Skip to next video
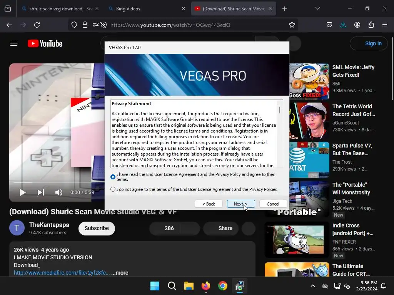This screenshot has width=394, height=295. 41,192
